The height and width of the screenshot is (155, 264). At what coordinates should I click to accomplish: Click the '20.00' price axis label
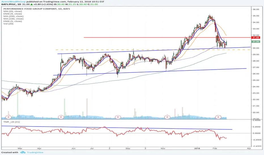click(256, 112)
